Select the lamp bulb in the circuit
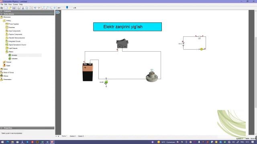Screen dimensions: 257x144 click(152, 76)
